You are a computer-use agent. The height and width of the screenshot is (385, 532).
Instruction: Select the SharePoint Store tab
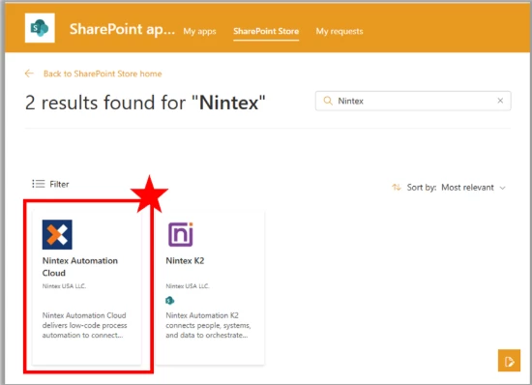[266, 31]
